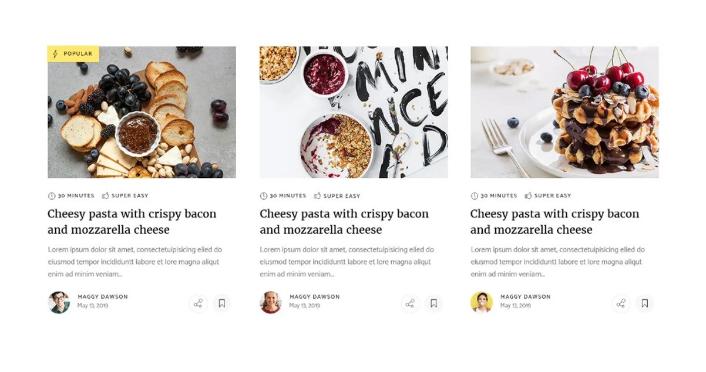Click yellow avatar on third card
This screenshot has width=706, height=372.
coord(482,303)
